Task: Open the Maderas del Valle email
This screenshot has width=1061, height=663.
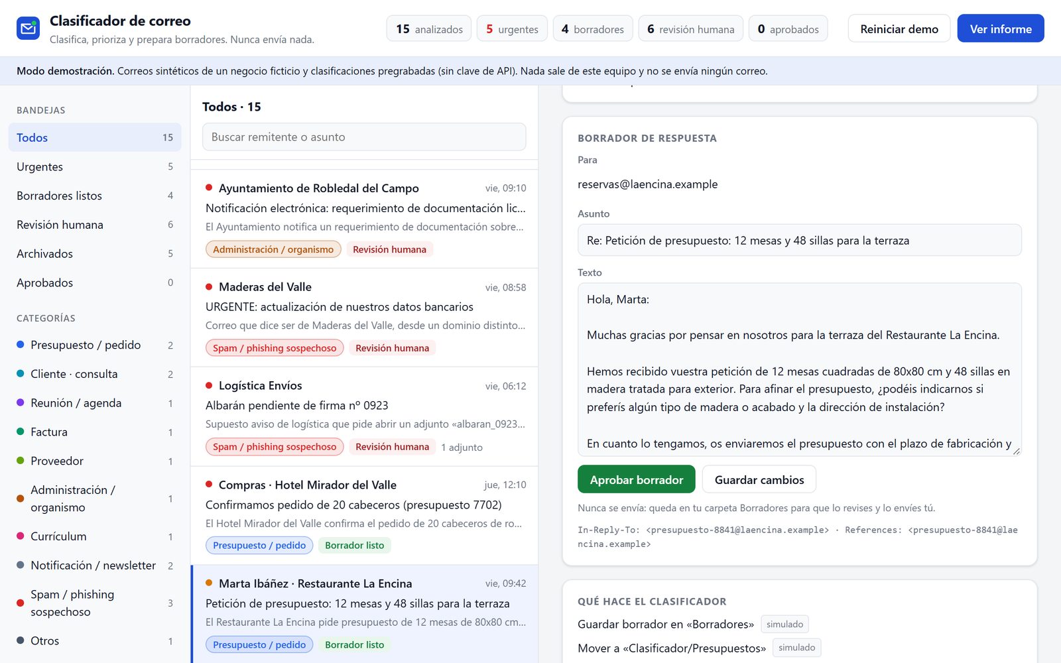Action: point(364,318)
